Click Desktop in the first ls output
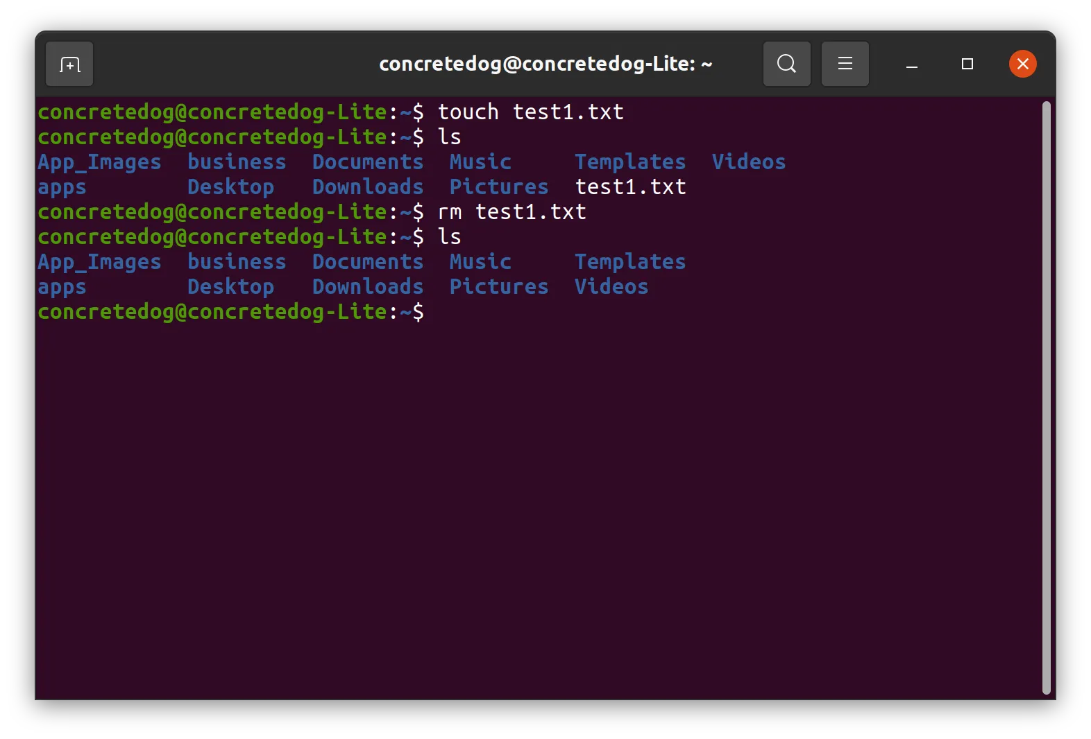Image resolution: width=1091 pixels, height=739 pixels. click(230, 186)
